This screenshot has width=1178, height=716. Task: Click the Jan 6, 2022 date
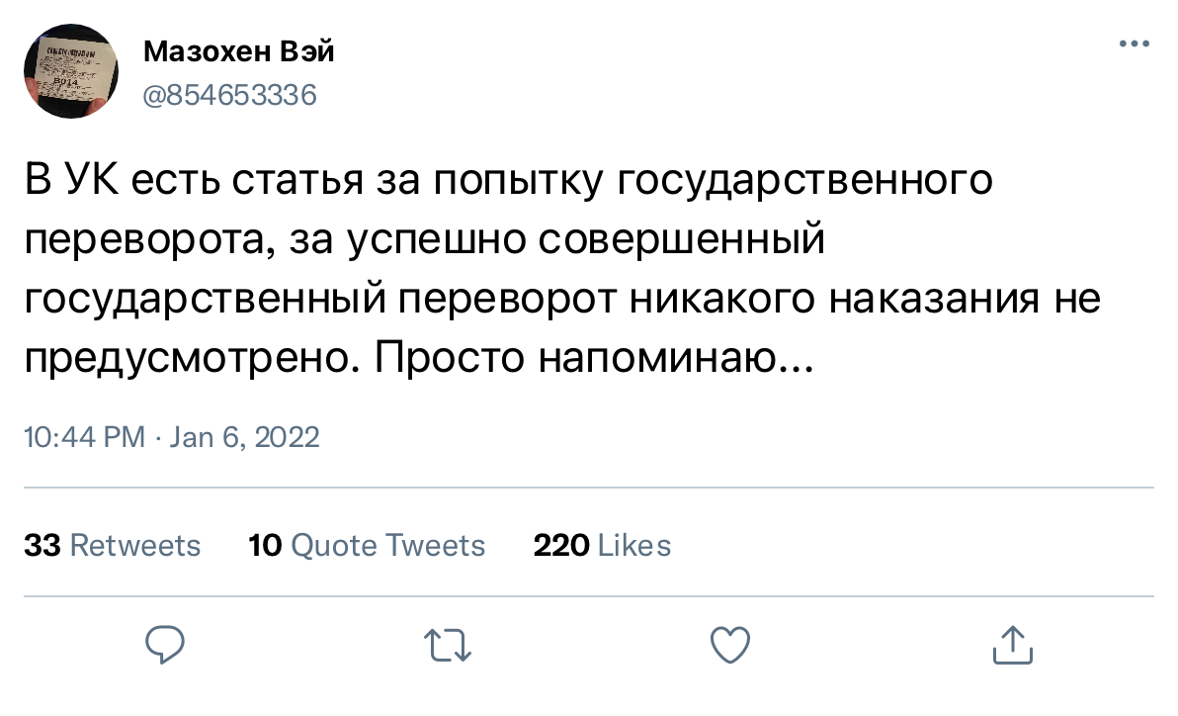pyautogui.click(x=244, y=437)
